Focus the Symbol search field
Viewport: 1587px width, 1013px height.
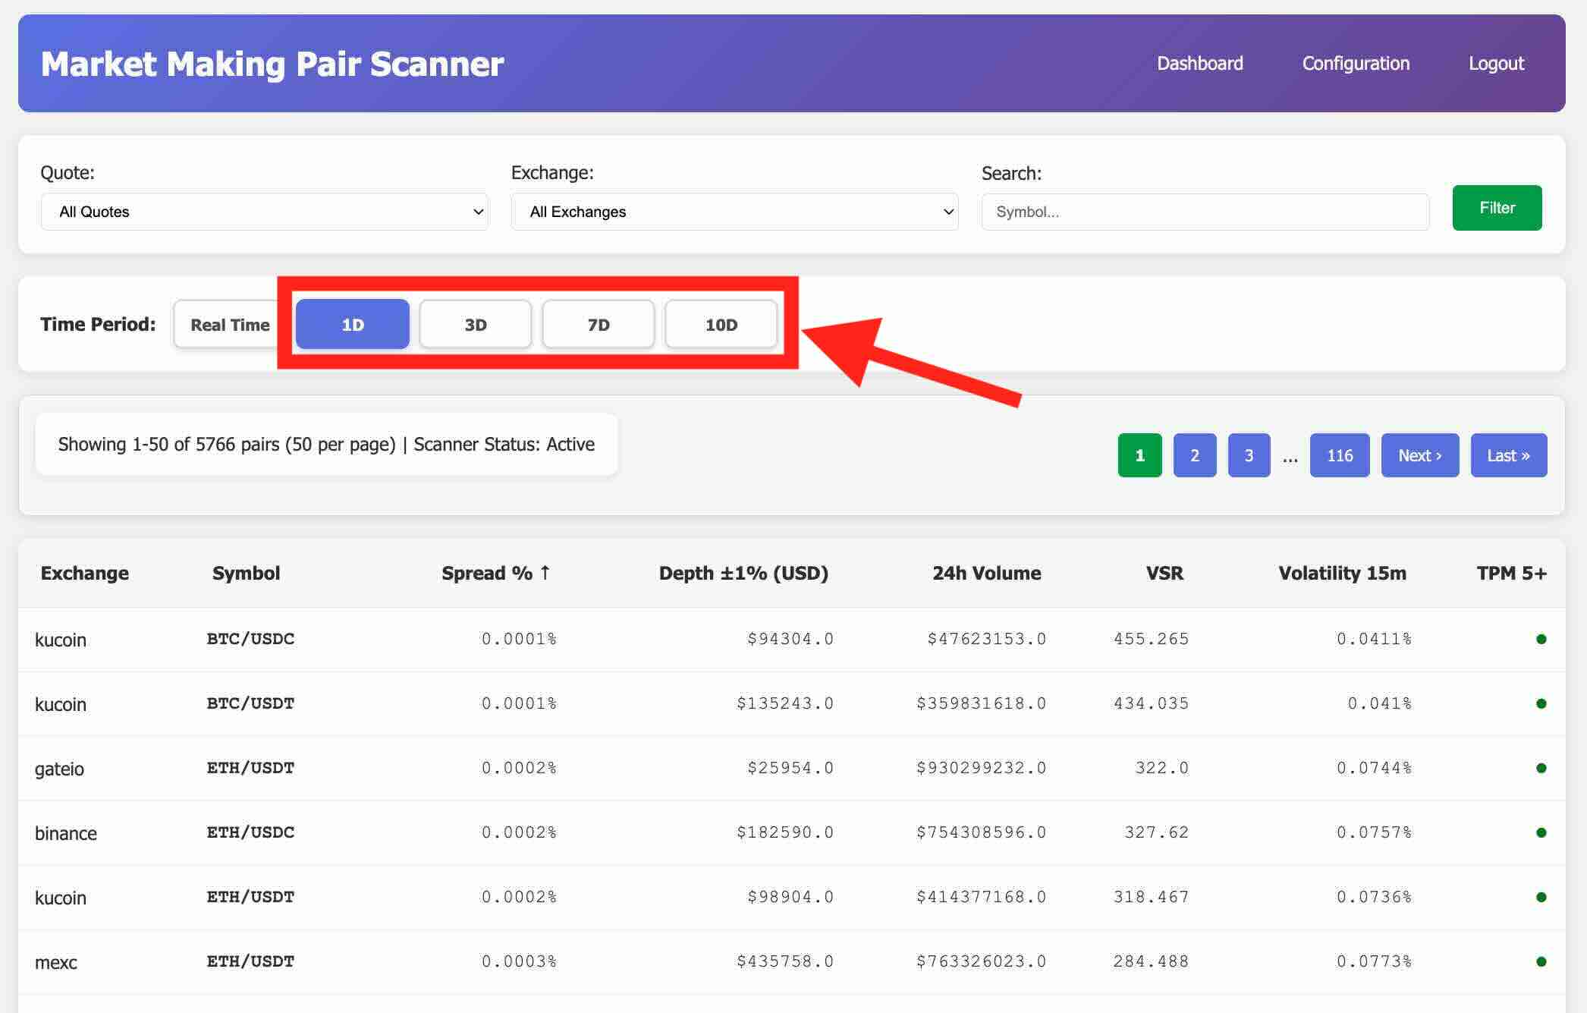coord(1205,212)
